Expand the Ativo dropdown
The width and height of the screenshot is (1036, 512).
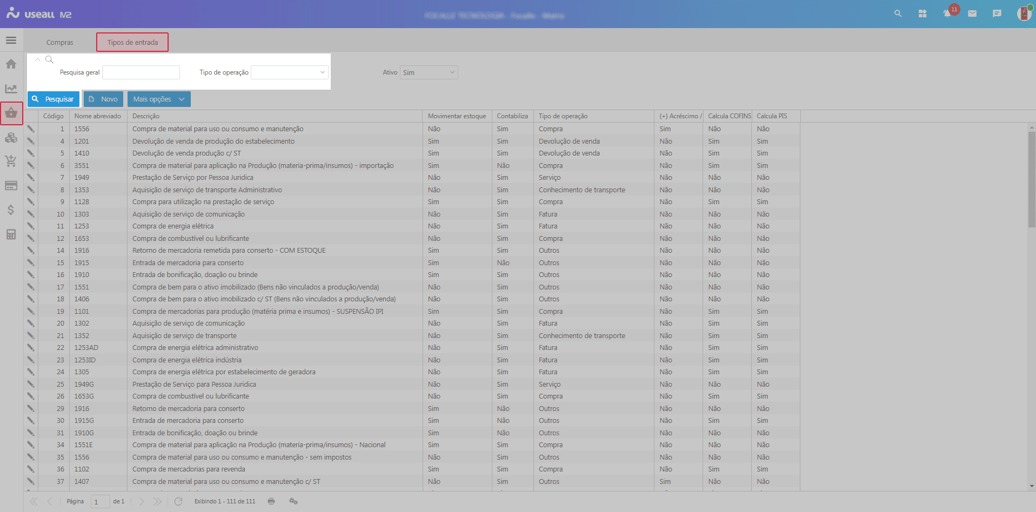pyautogui.click(x=429, y=72)
